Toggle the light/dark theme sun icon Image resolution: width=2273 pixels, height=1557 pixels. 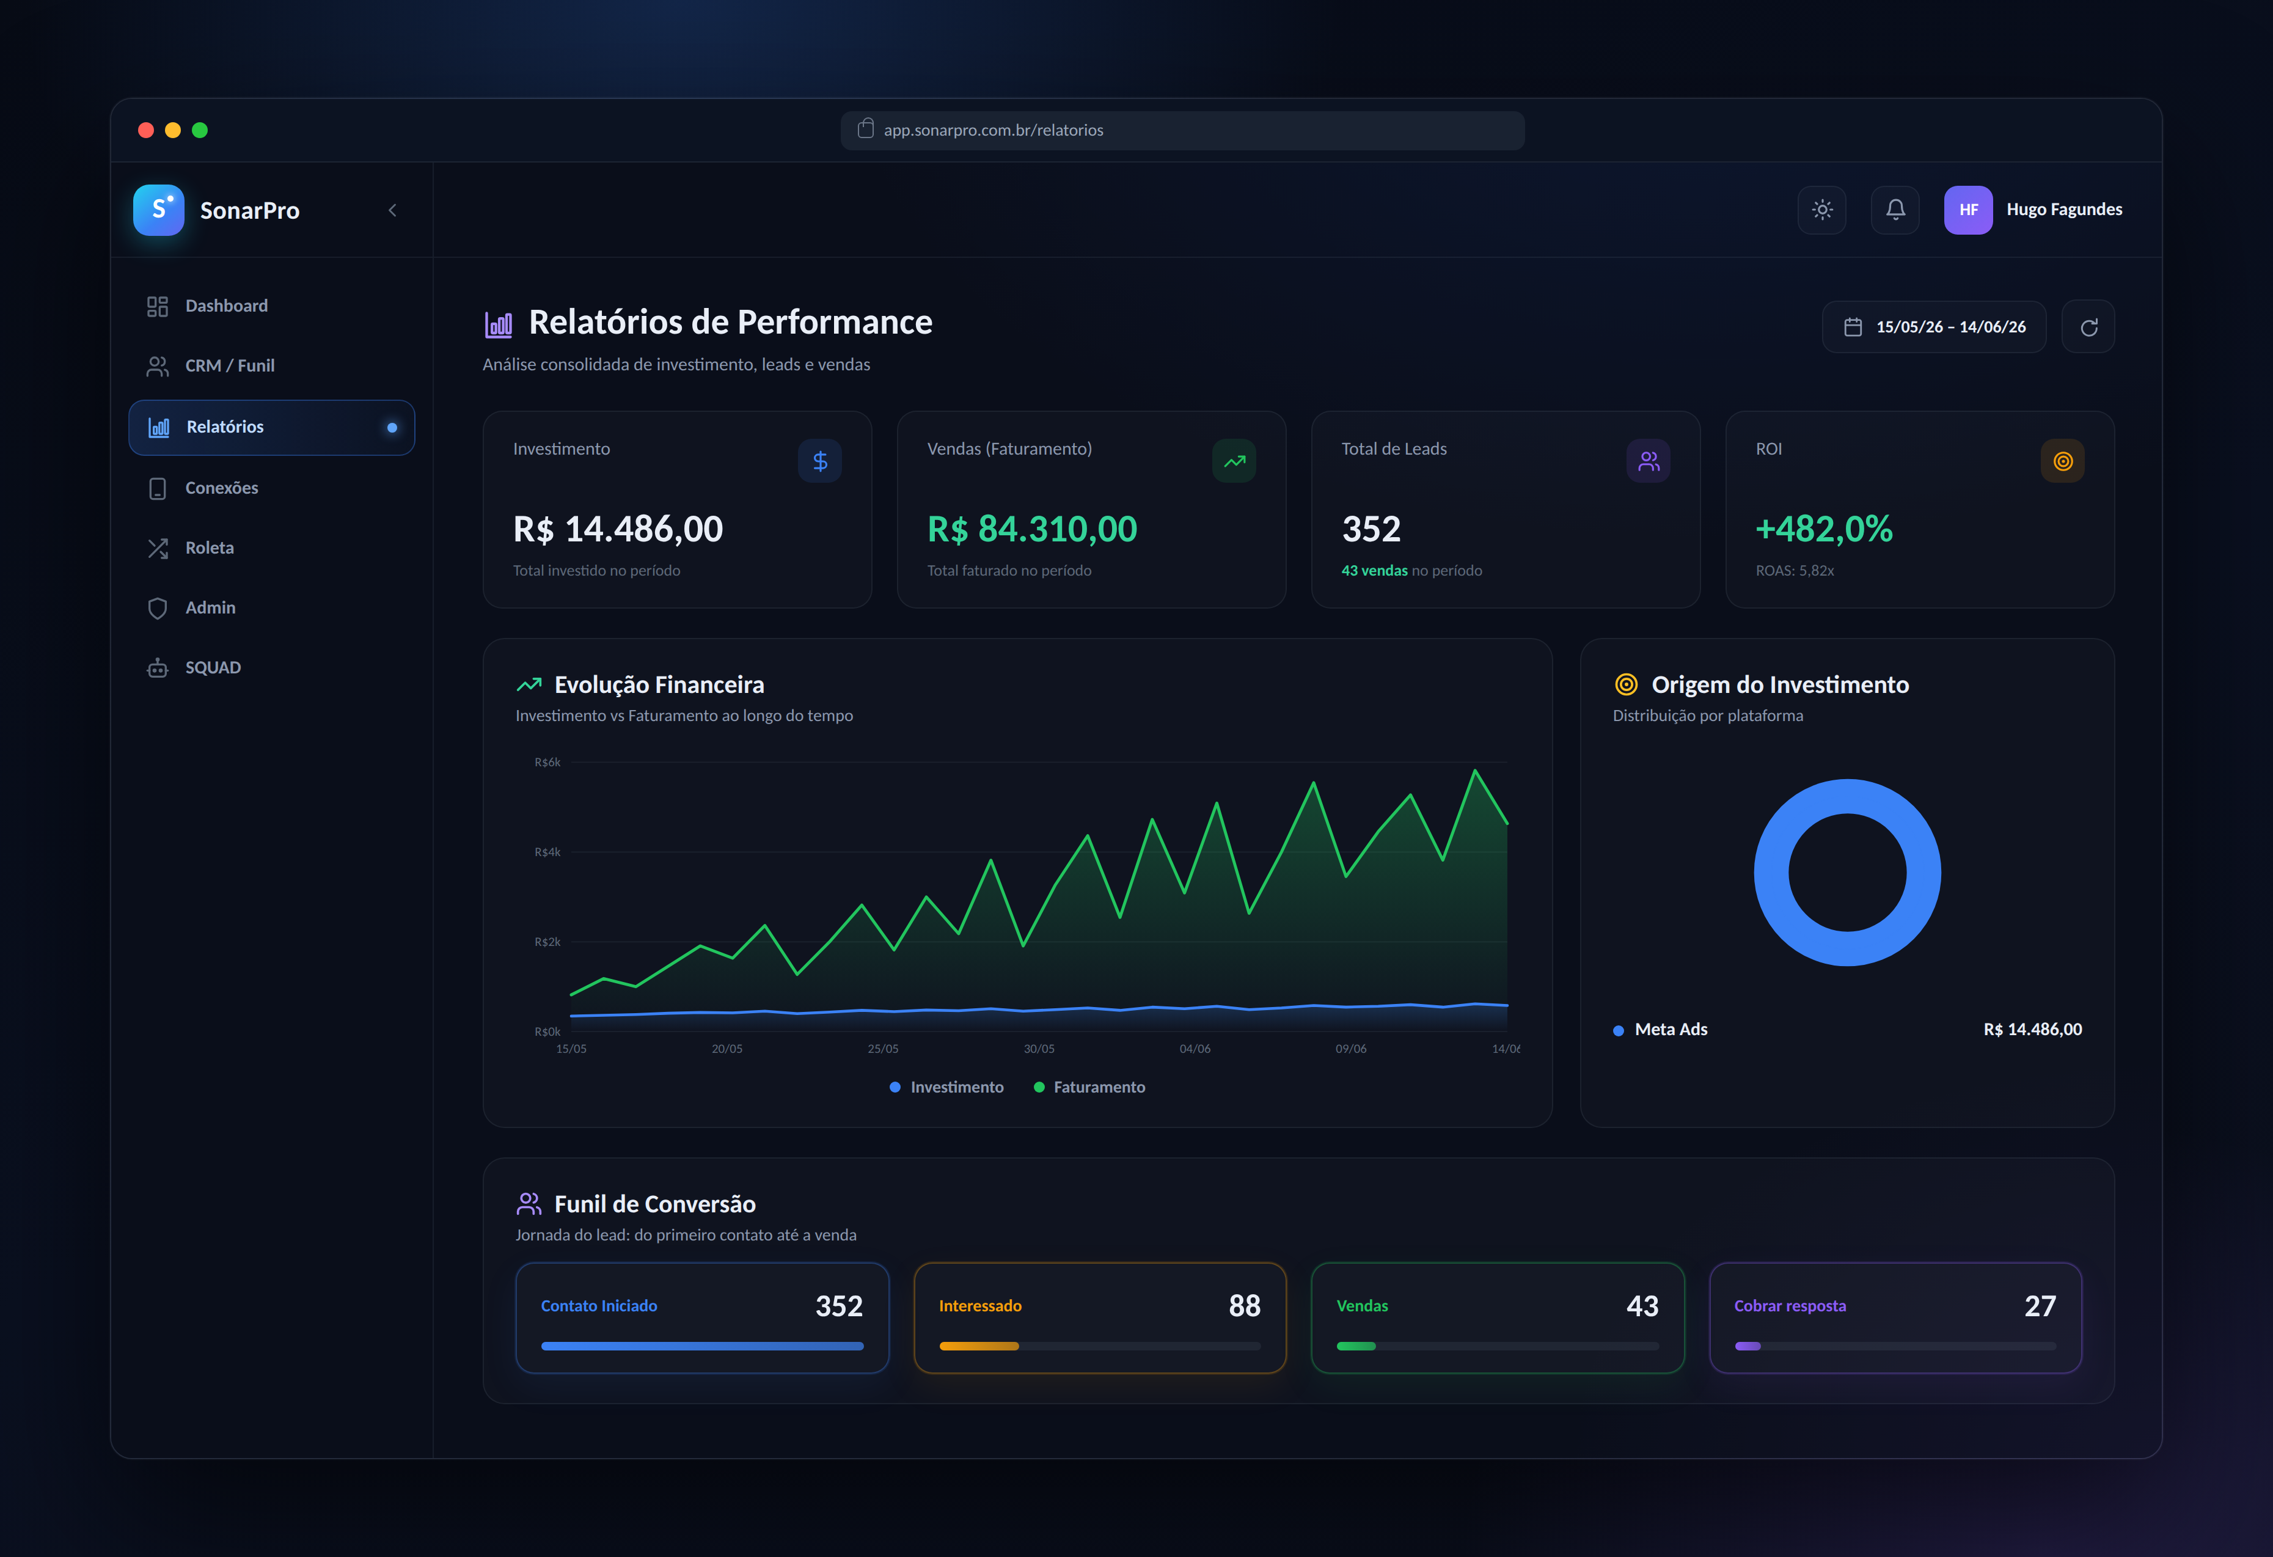pos(1821,210)
